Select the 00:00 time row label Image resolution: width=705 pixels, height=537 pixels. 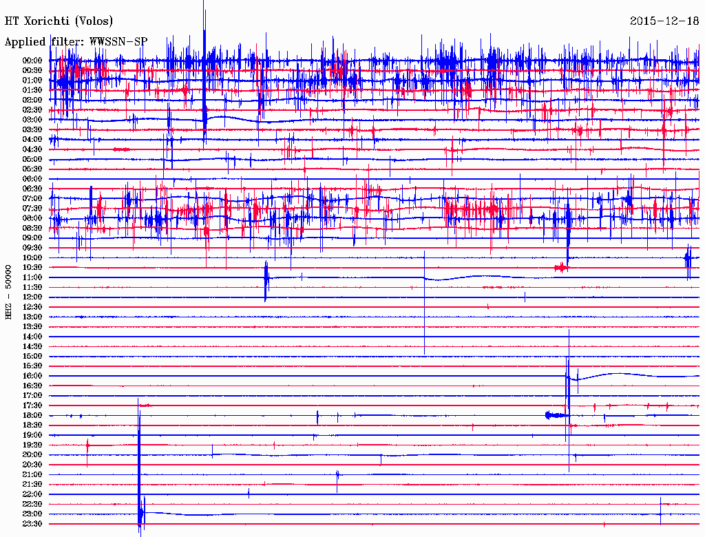[x=32, y=61]
